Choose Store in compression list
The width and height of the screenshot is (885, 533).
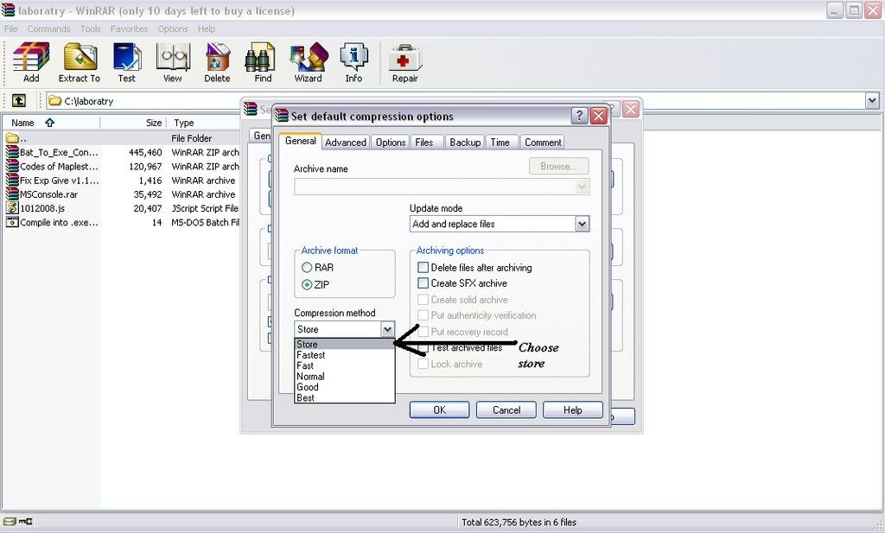click(x=344, y=344)
